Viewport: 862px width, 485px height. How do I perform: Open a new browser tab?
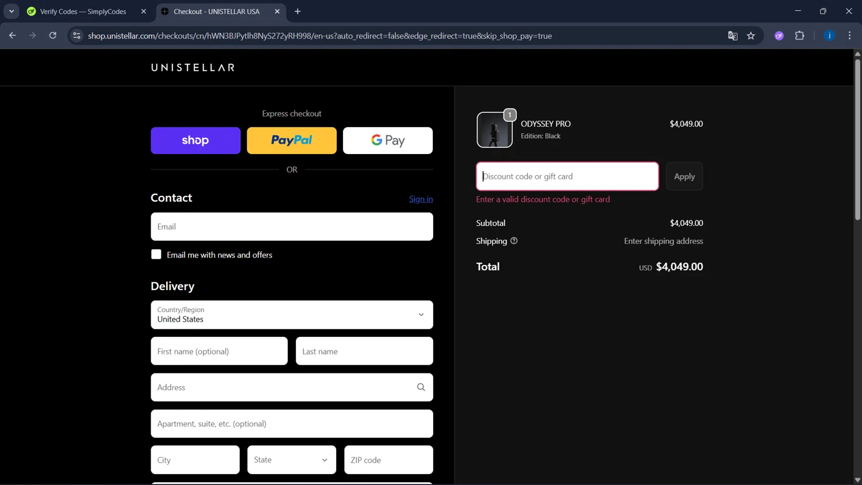[298, 11]
